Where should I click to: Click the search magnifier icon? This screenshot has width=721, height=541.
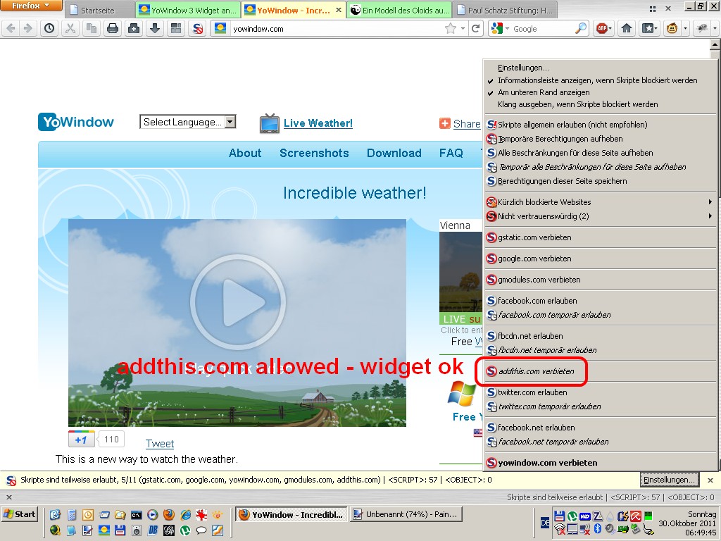click(x=581, y=28)
